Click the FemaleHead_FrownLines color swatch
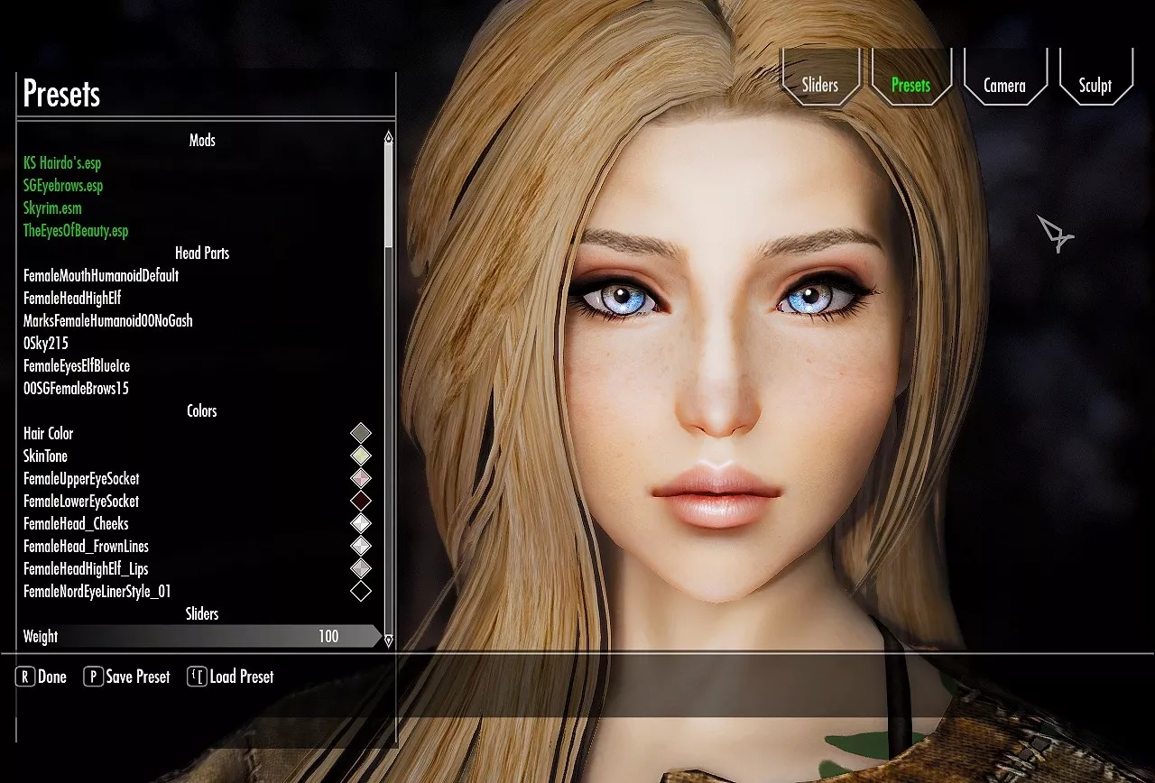Image resolution: width=1155 pixels, height=783 pixels. [x=361, y=547]
